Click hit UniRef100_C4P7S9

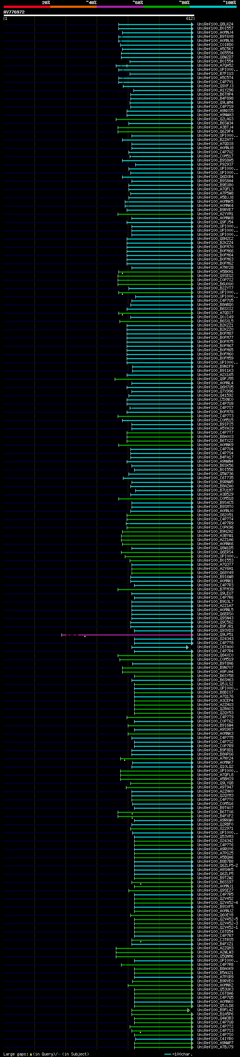pyautogui.click(x=215, y=107)
